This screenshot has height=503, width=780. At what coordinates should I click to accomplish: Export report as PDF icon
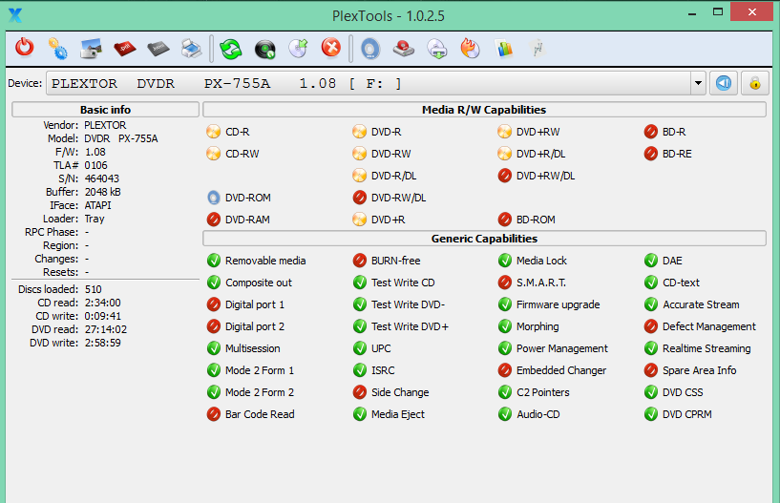click(124, 49)
